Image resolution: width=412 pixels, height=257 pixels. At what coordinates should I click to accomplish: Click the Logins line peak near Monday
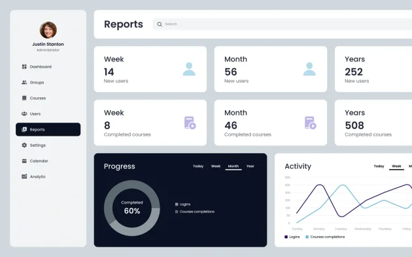(x=320, y=185)
